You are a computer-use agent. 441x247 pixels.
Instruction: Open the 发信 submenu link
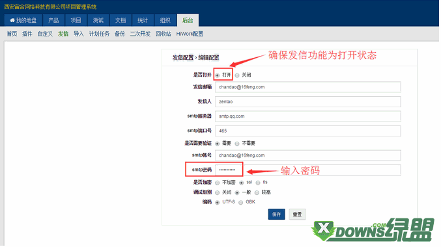click(x=63, y=34)
